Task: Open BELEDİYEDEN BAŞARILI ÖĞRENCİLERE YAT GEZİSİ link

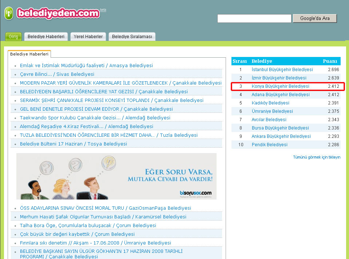Action: 104,92
